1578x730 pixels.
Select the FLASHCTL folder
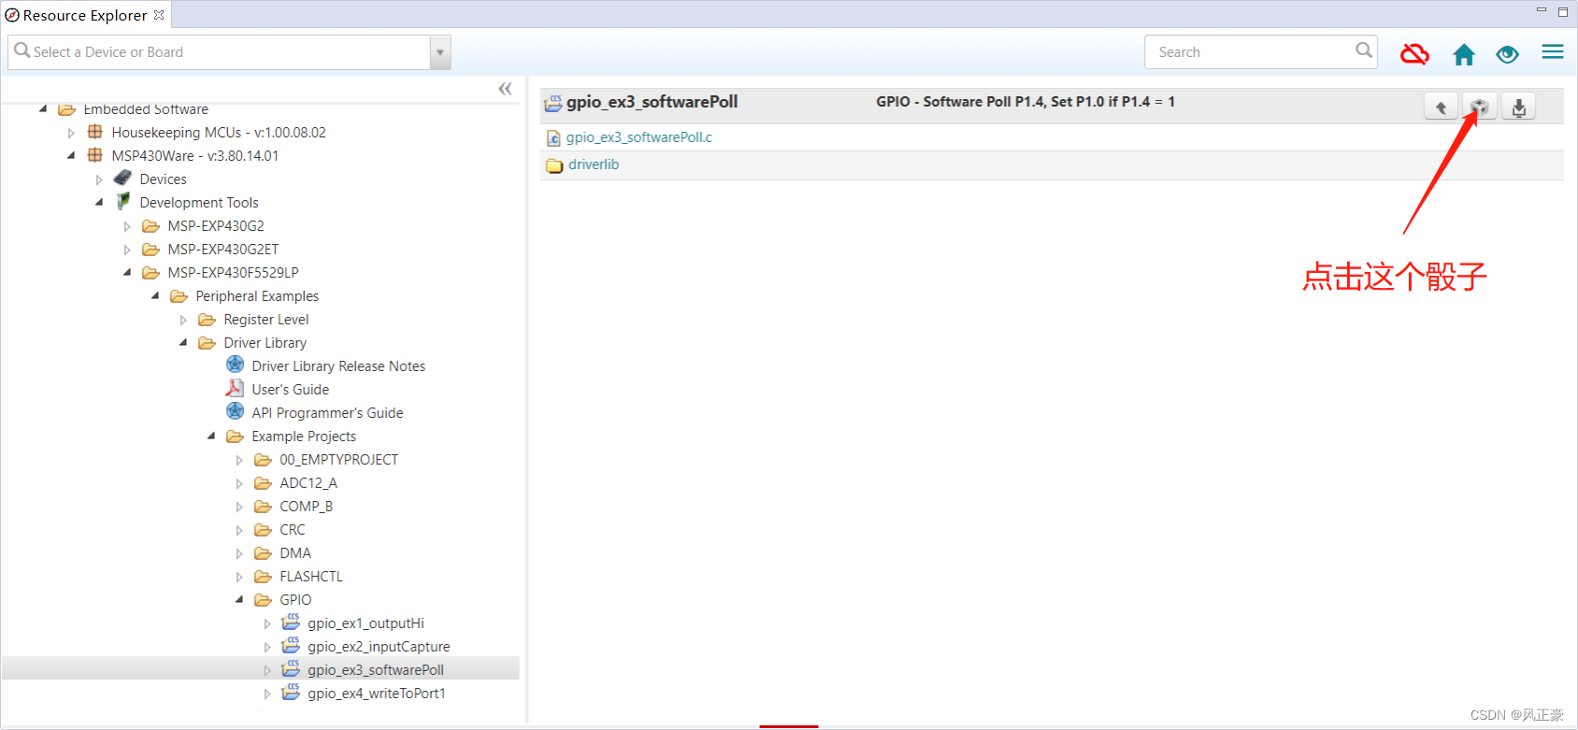pos(311,577)
